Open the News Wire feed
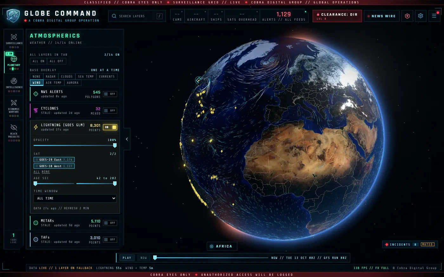 (381, 16)
